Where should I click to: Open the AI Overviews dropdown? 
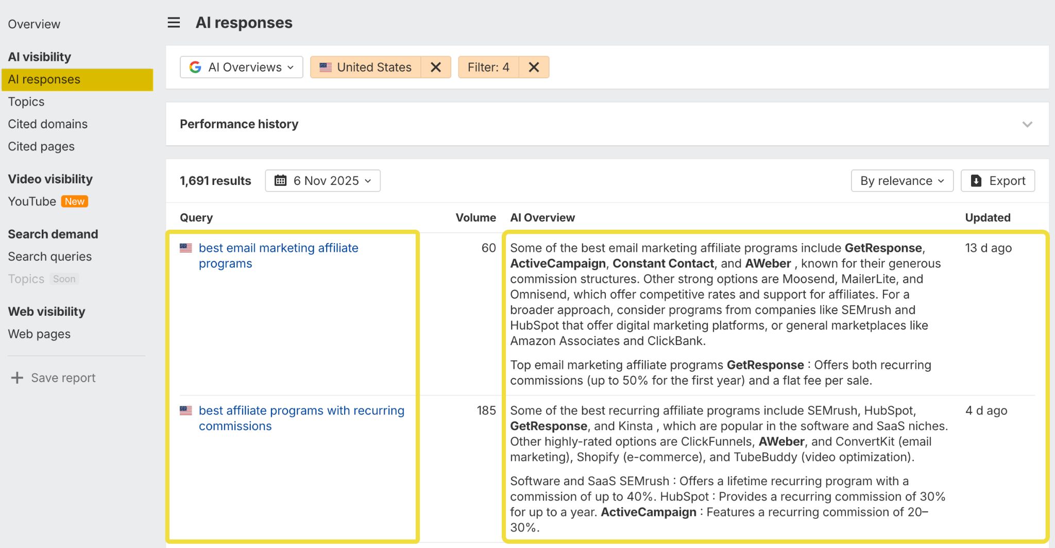click(242, 67)
